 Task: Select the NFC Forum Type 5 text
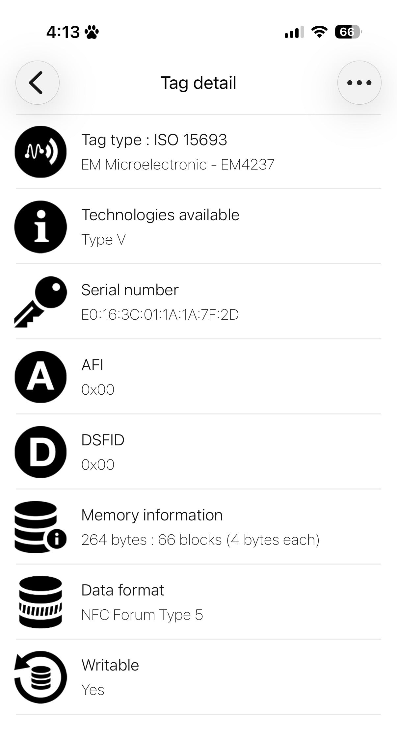(142, 615)
